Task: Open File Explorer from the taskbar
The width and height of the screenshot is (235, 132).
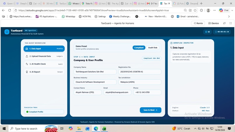Action: 79,129
